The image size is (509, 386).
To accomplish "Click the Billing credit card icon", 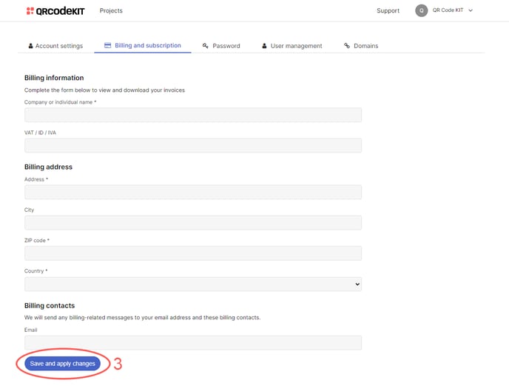I will click(107, 45).
